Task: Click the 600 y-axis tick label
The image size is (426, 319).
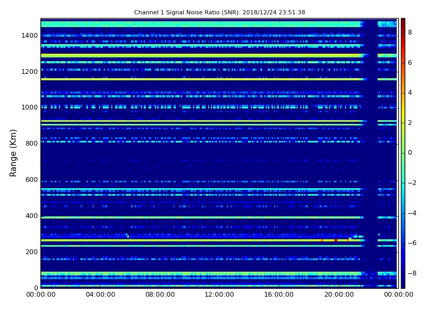Action: coord(31,180)
